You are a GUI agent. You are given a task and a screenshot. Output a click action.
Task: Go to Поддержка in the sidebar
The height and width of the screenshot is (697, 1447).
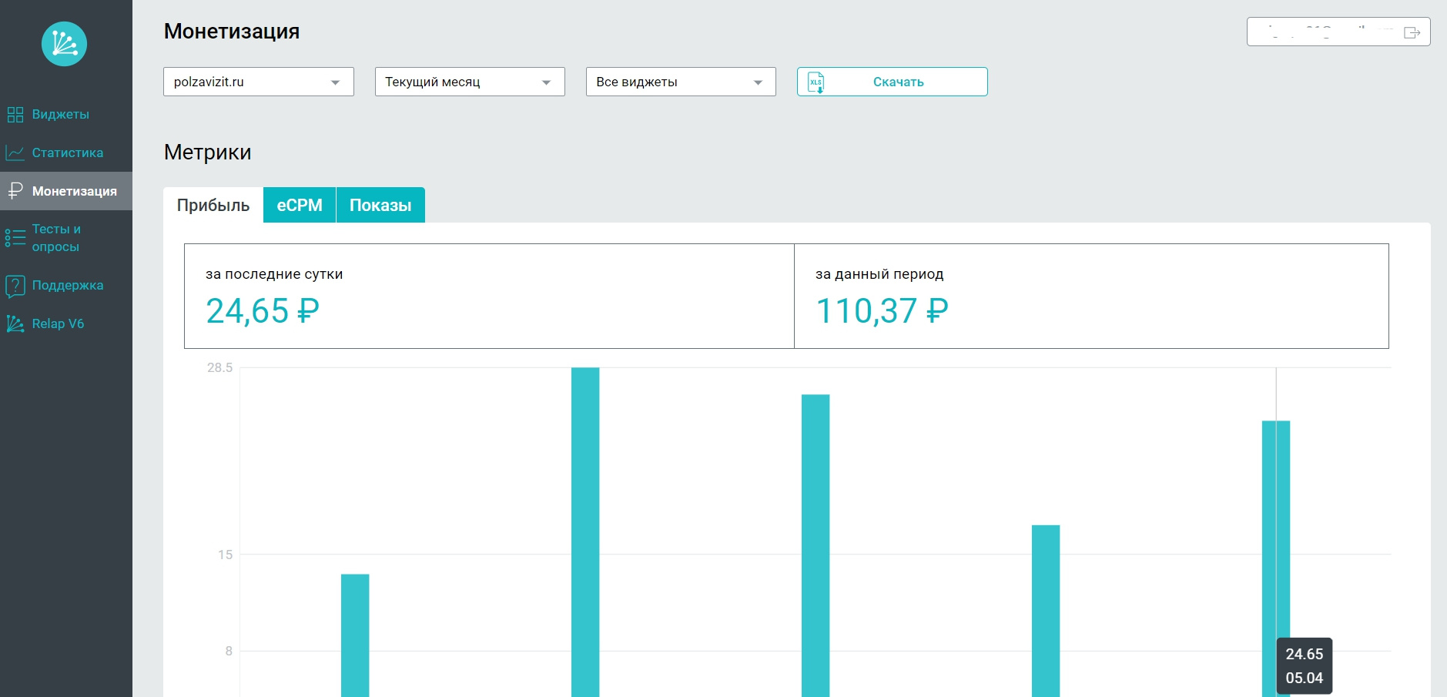[67, 286]
